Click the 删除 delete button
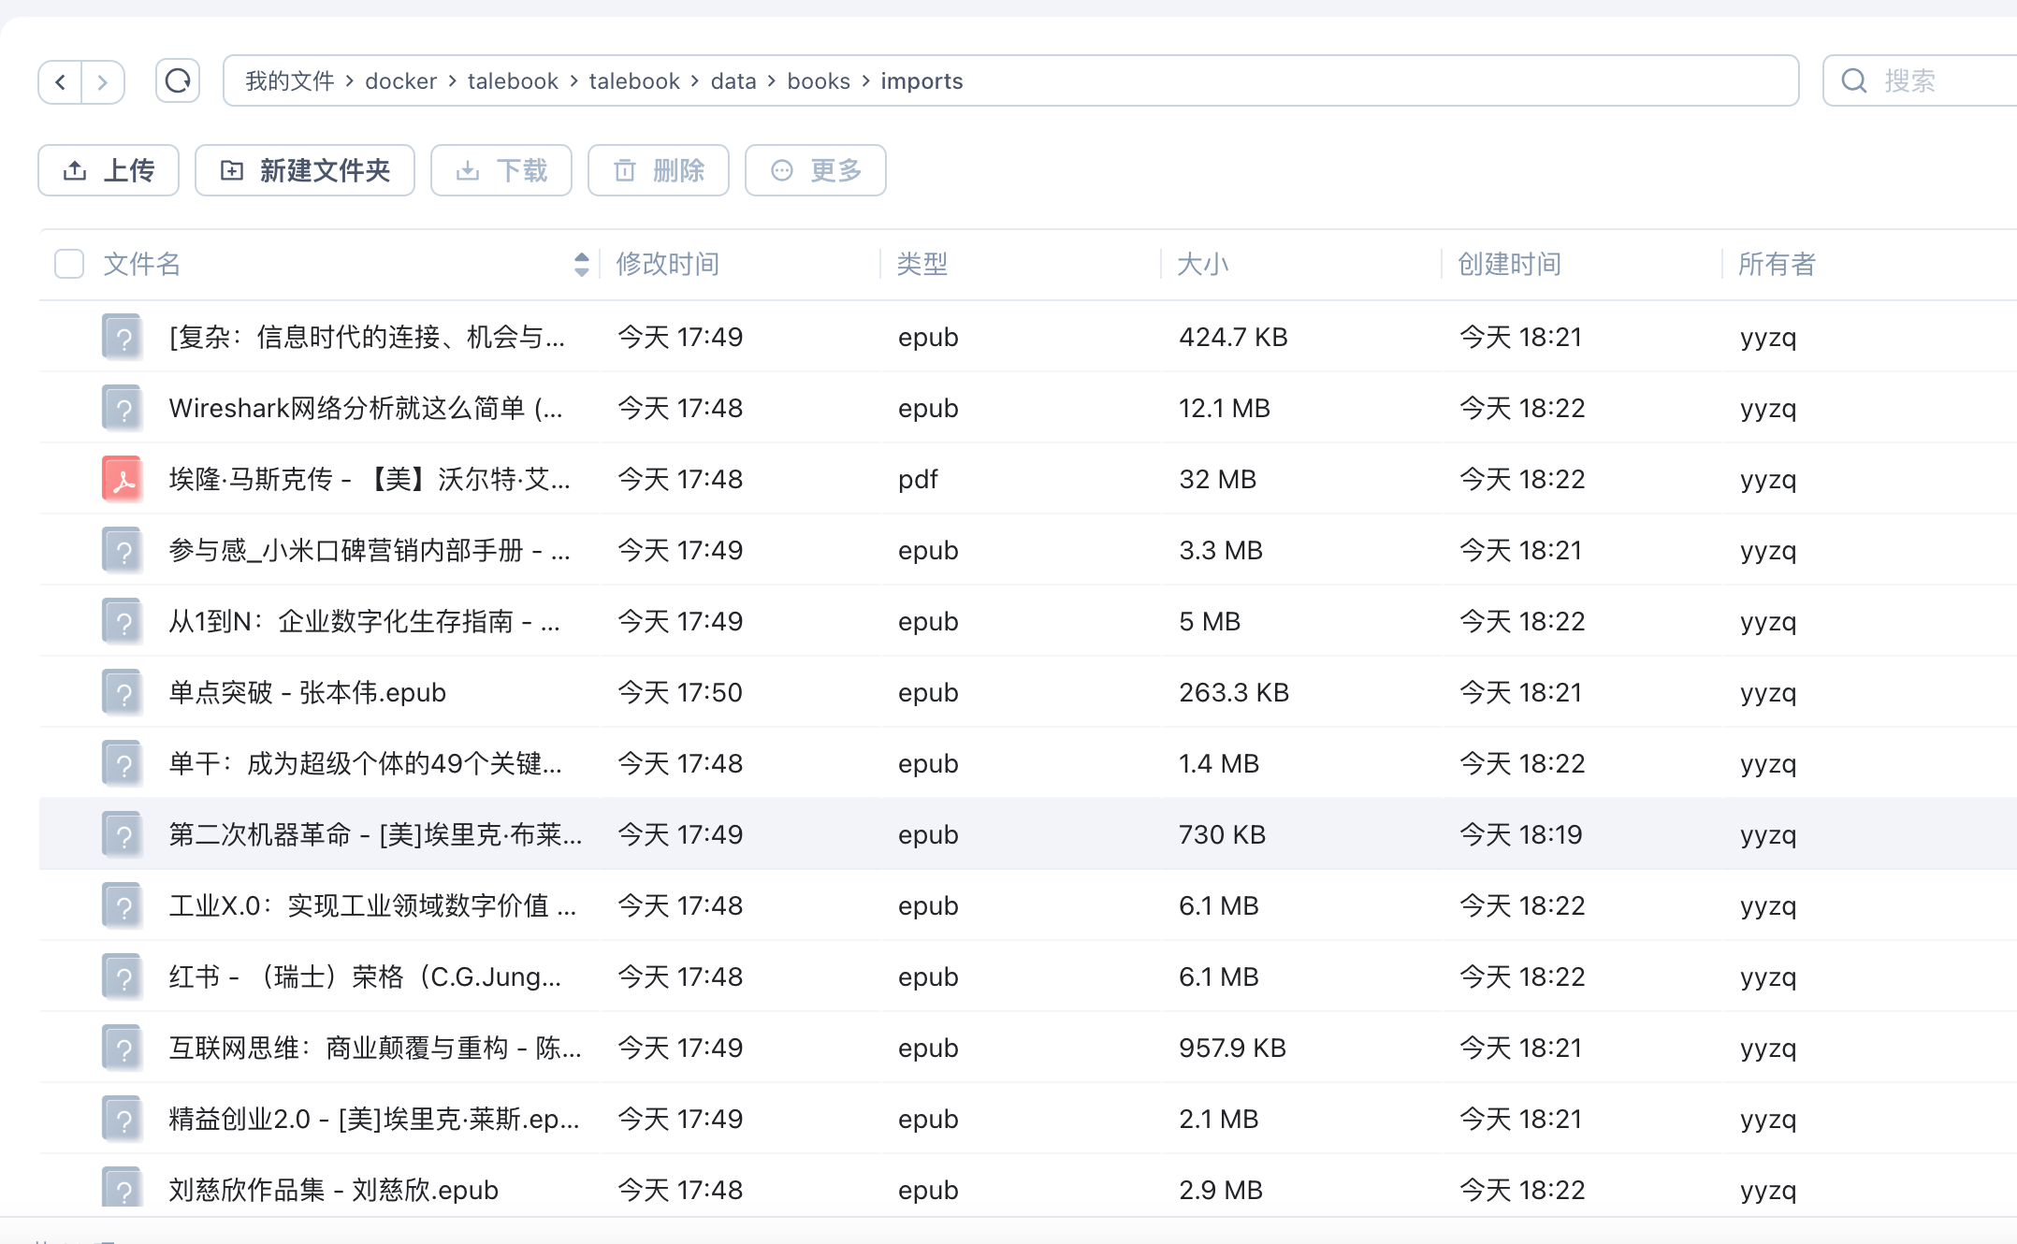Screen dimensions: 2017x1244 [659, 170]
